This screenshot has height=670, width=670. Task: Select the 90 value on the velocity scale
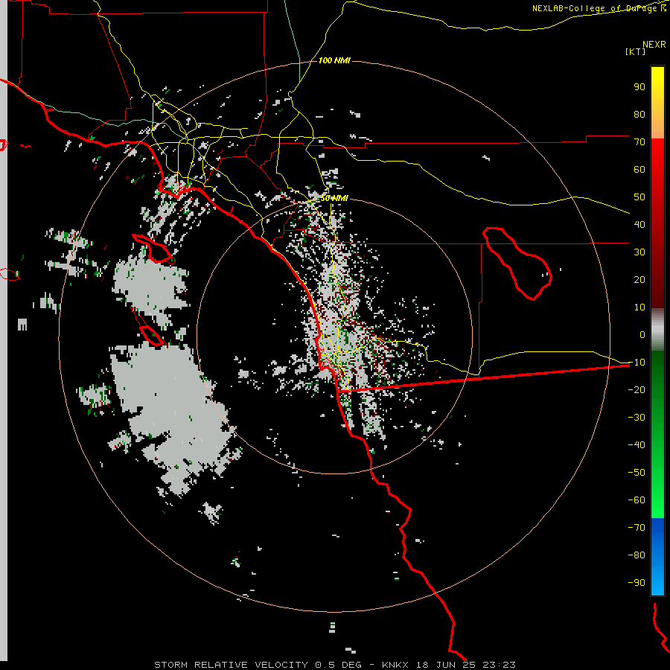639,87
